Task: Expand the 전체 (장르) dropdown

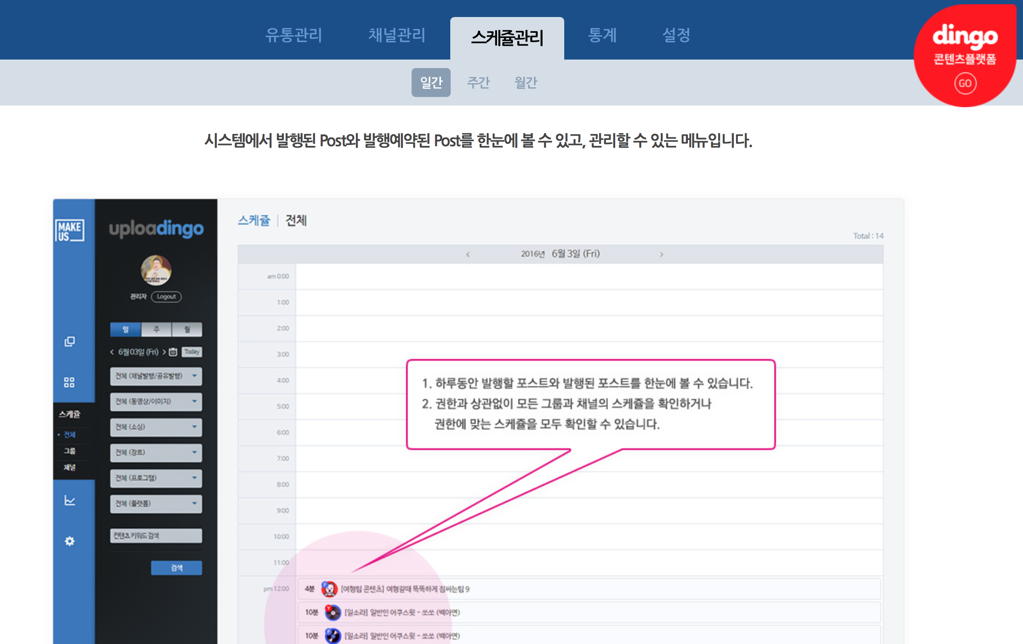Action: pyautogui.click(x=156, y=453)
